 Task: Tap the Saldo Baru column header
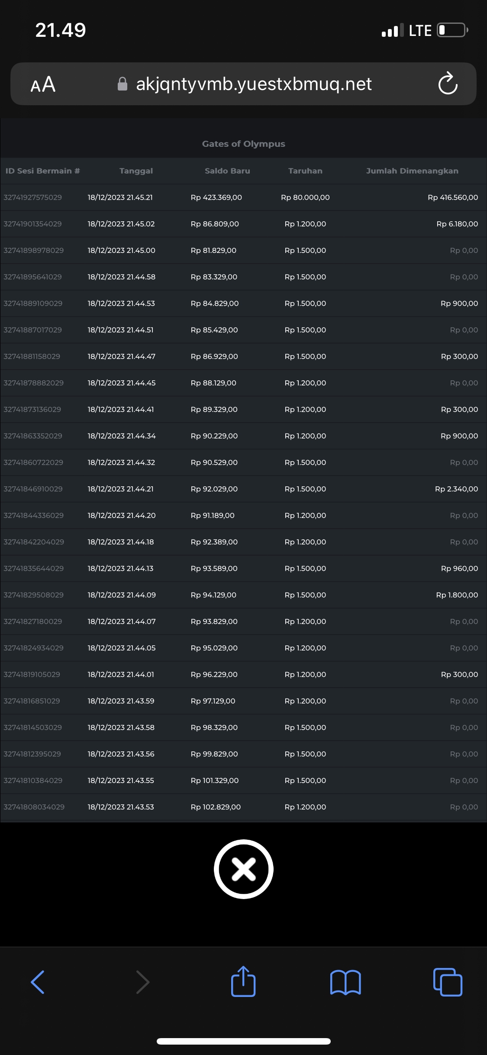tap(227, 171)
